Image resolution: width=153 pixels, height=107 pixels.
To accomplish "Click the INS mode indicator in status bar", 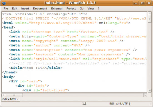I will point(112,104).
